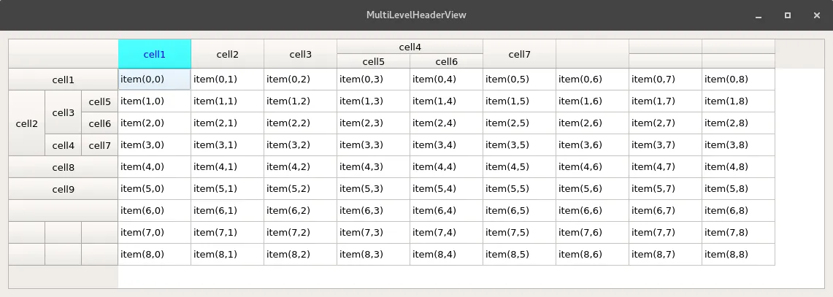Select the cell7 column header
This screenshot has width=833, height=297.
coord(519,54)
